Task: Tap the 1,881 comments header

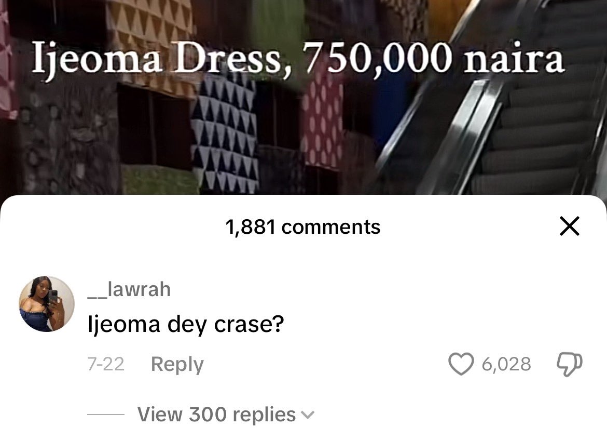Action: [x=303, y=227]
